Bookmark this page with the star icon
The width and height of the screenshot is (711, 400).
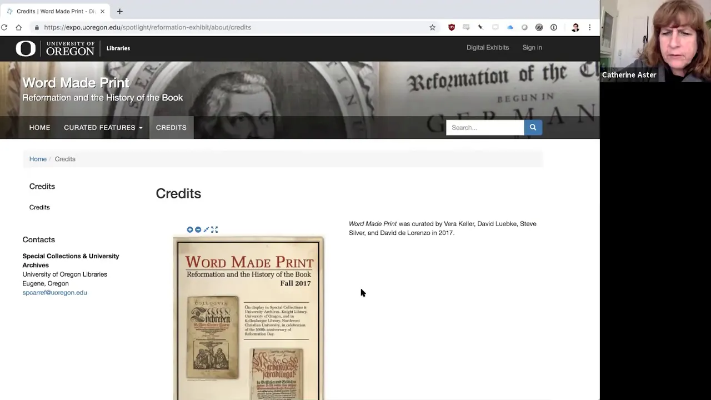[432, 27]
